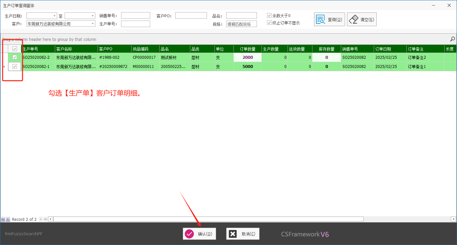Image resolution: width=457 pixels, height=245 pixels.
Task: Open the 生产日期 end date dropdown
Action: (x=93, y=16)
